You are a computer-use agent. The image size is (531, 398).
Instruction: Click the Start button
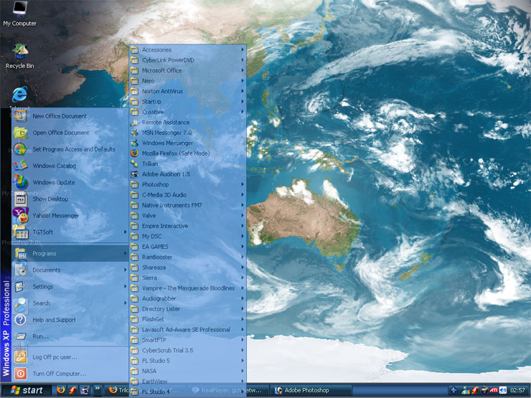(x=27, y=390)
